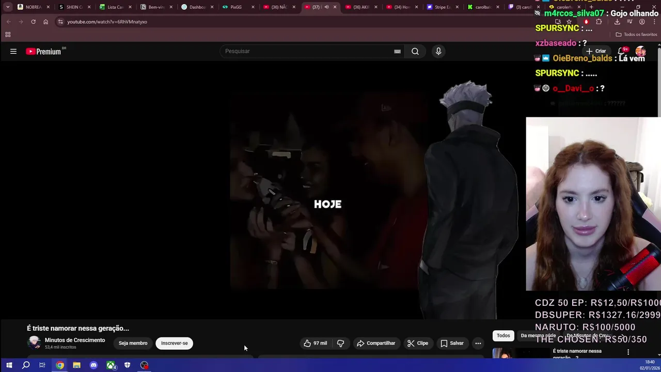Switch to the Lista spreadsheet tab

click(115, 7)
